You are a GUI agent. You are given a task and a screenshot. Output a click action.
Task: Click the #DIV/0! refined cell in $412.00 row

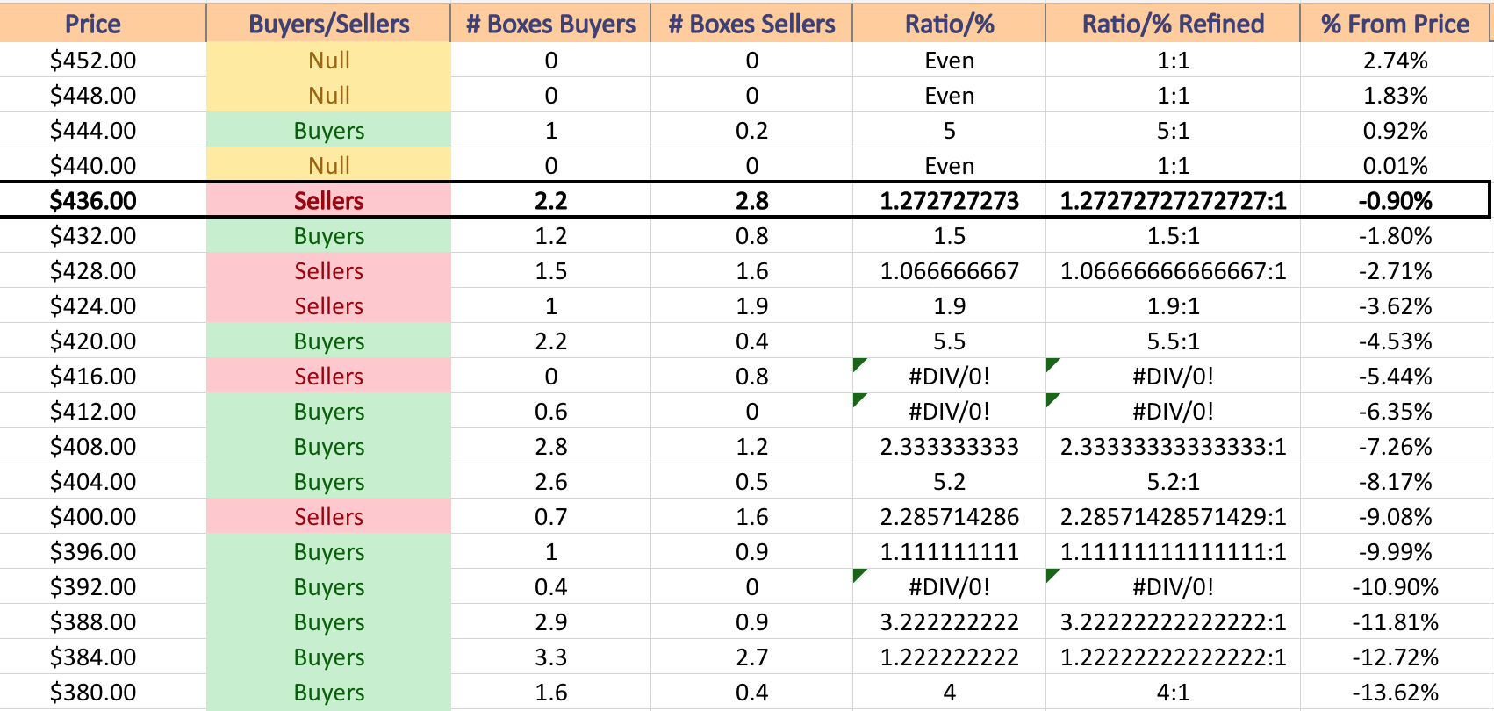pos(1173,412)
